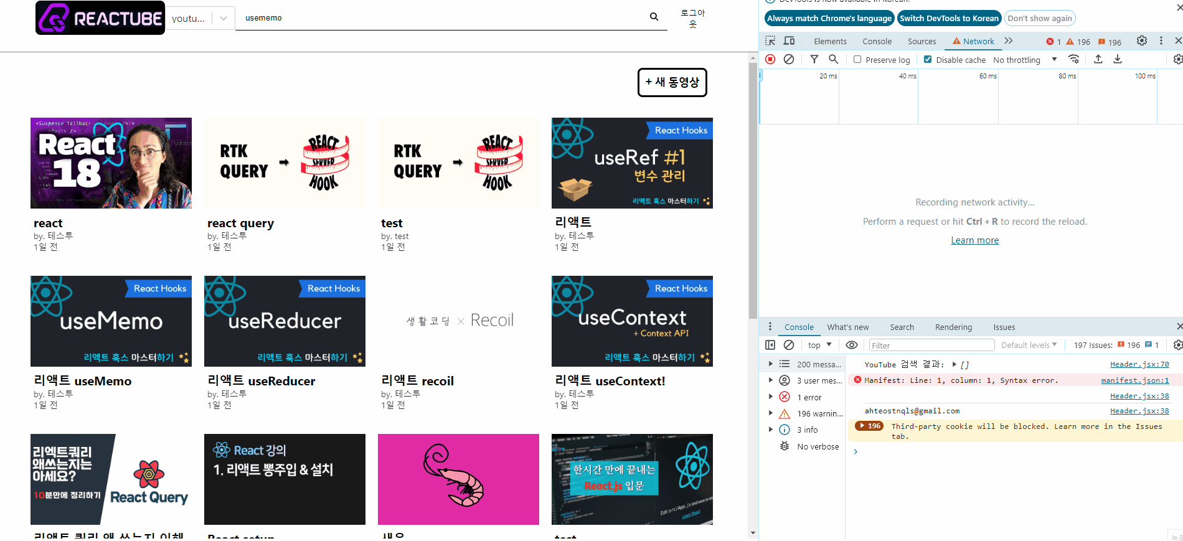Click the 로그아웃 logout button
Screen dimensions: 1183x541
[692, 18]
